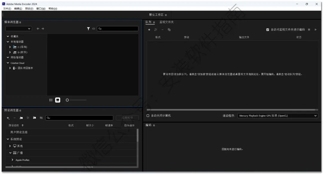The width and height of the screenshot is (323, 174).
Task: Click the preset list vertical scrollbar
Action: click(137, 135)
